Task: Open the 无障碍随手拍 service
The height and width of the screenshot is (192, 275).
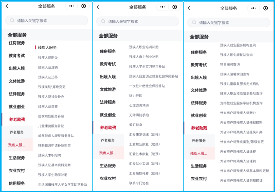Action: click(x=139, y=115)
